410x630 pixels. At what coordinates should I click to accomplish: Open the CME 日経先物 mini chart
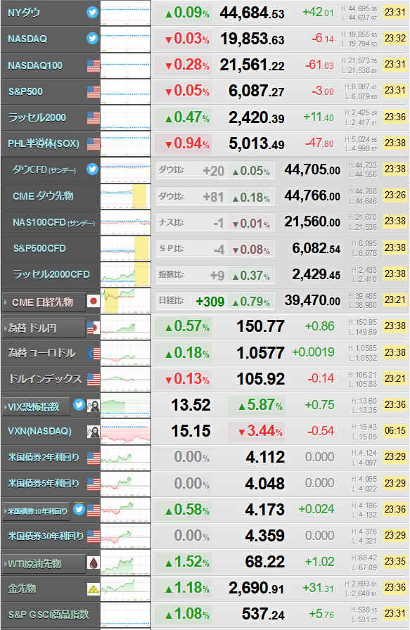(x=125, y=300)
